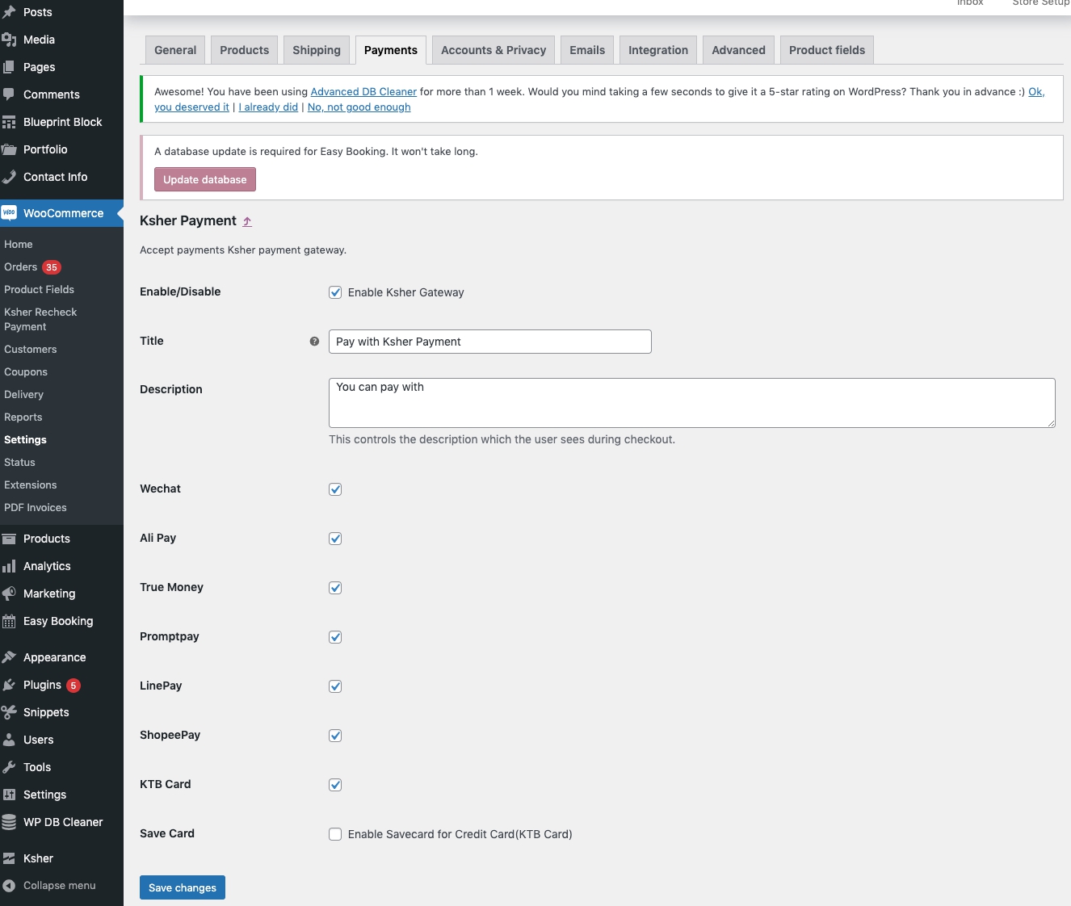
Task: Click the Tools wrench icon
Action: 9,767
